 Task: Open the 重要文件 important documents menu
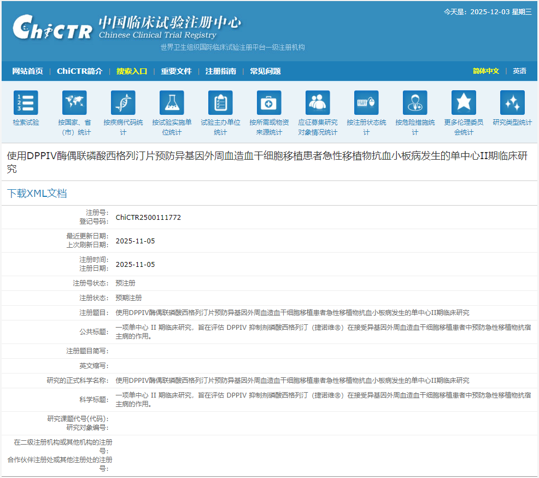[x=176, y=71]
